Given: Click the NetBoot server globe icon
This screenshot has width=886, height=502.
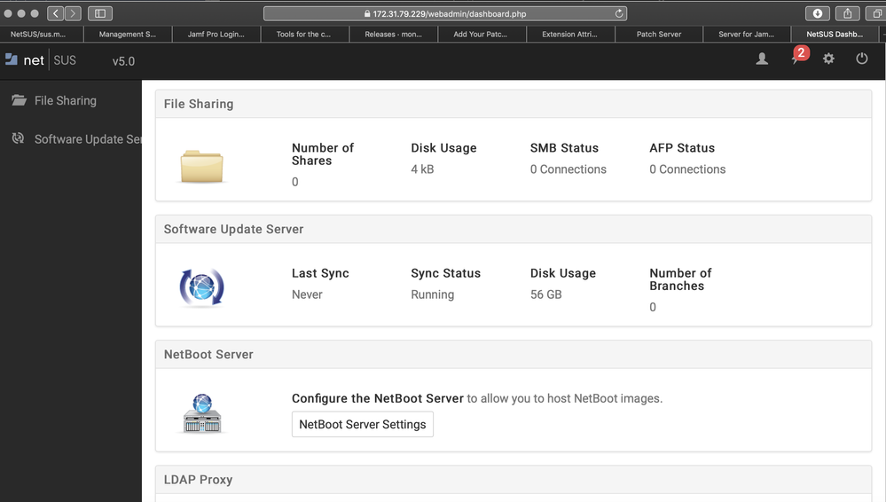Looking at the screenshot, I should (201, 413).
